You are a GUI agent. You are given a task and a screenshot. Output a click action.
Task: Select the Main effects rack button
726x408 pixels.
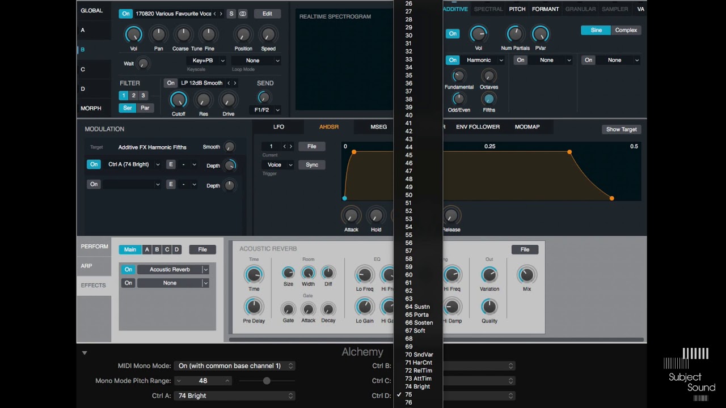(130, 249)
